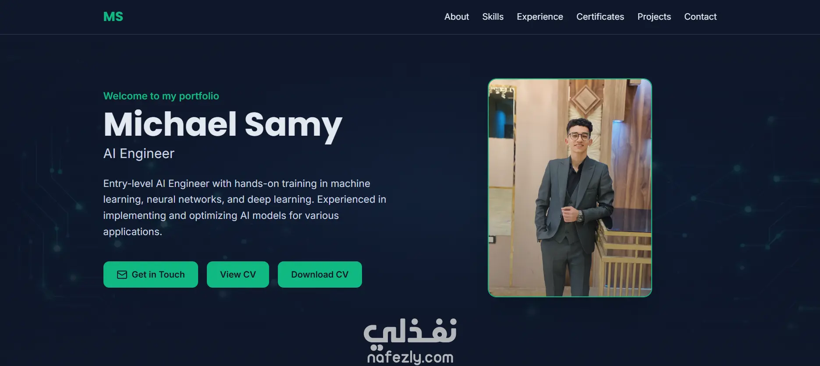Viewport: 820px width, 366px height.
Task: Click the Download CV button
Action: pyautogui.click(x=320, y=274)
